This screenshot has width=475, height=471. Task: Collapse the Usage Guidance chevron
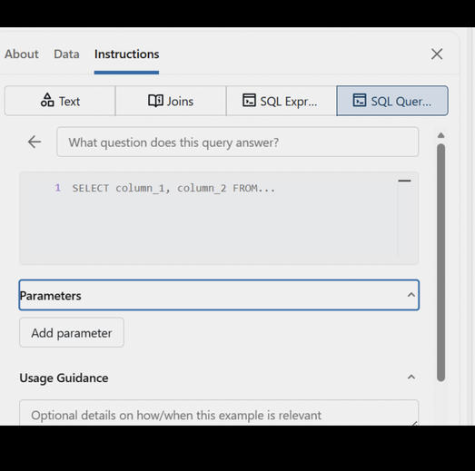pos(411,378)
